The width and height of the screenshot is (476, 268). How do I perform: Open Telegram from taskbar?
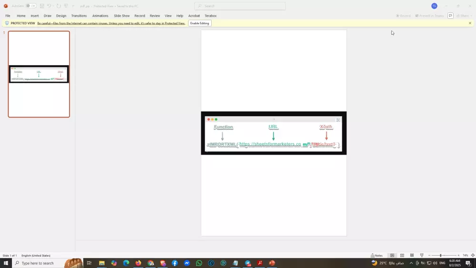tap(248, 263)
